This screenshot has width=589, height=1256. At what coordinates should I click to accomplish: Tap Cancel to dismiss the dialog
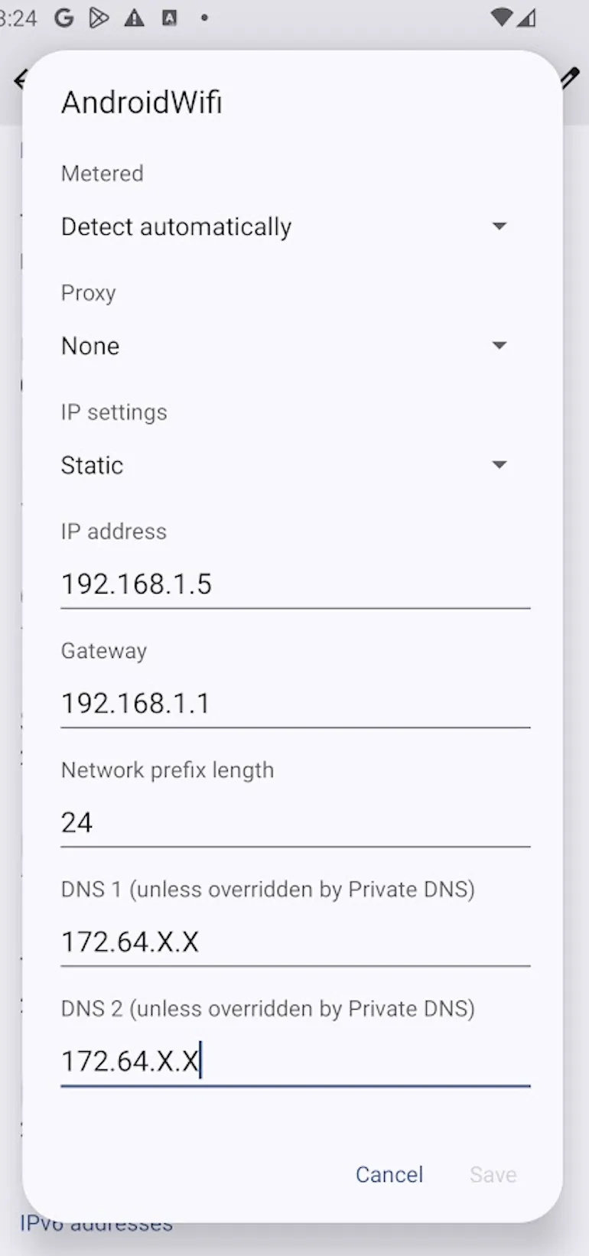pos(389,1174)
